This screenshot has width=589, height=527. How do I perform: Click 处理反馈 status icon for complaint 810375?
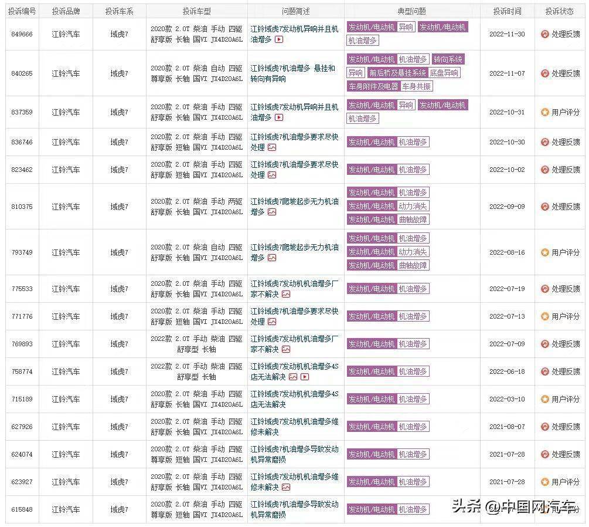[544, 207]
